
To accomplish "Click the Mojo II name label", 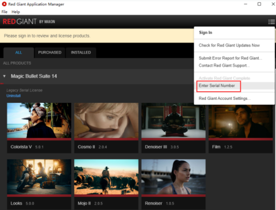I will (84, 203).
